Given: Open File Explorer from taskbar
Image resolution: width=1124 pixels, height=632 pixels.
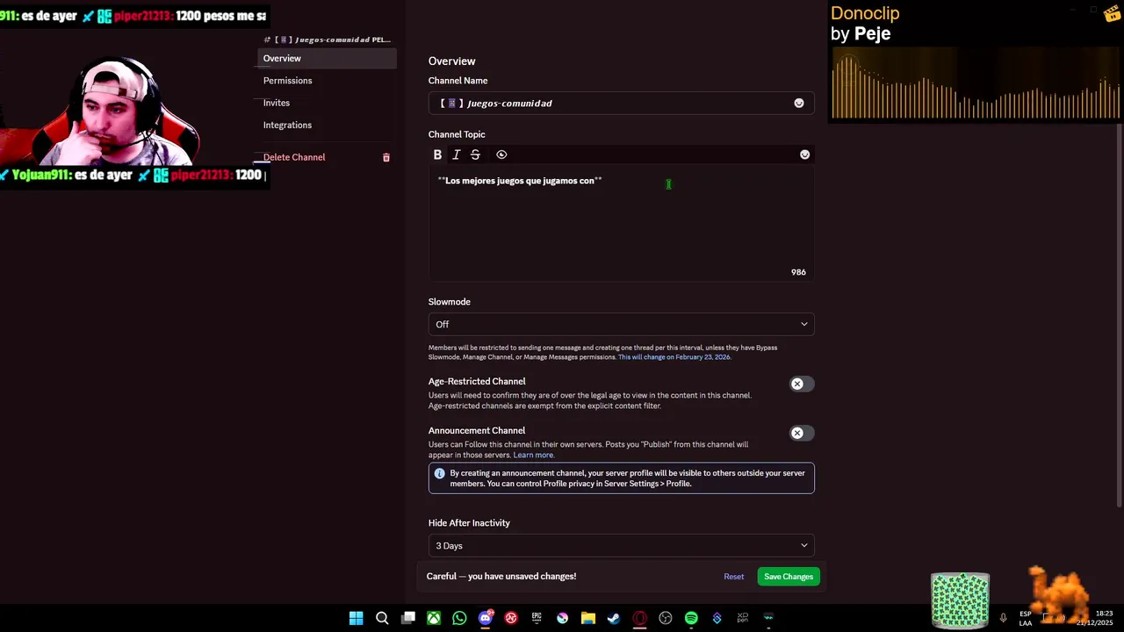Looking at the screenshot, I should (x=588, y=618).
